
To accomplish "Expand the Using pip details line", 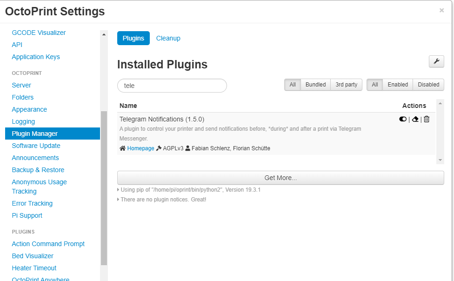I will (189, 190).
